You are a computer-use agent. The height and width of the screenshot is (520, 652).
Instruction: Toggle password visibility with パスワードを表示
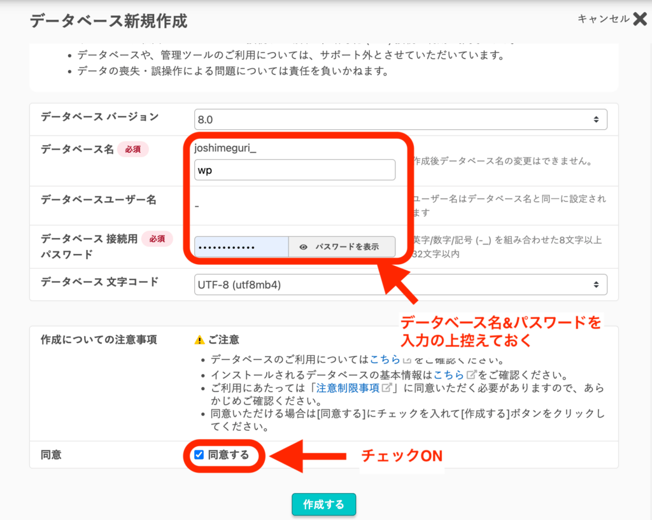click(342, 247)
